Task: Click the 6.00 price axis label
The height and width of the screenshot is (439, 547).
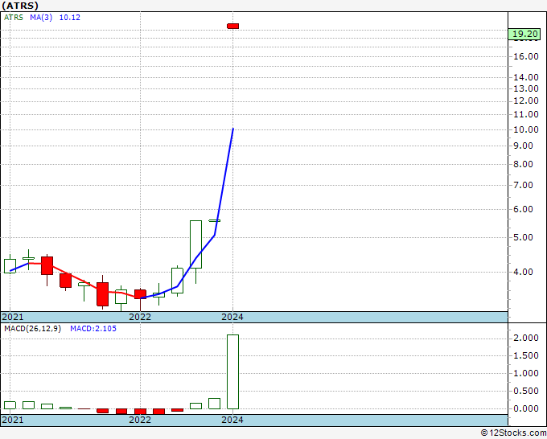Action: [524, 209]
